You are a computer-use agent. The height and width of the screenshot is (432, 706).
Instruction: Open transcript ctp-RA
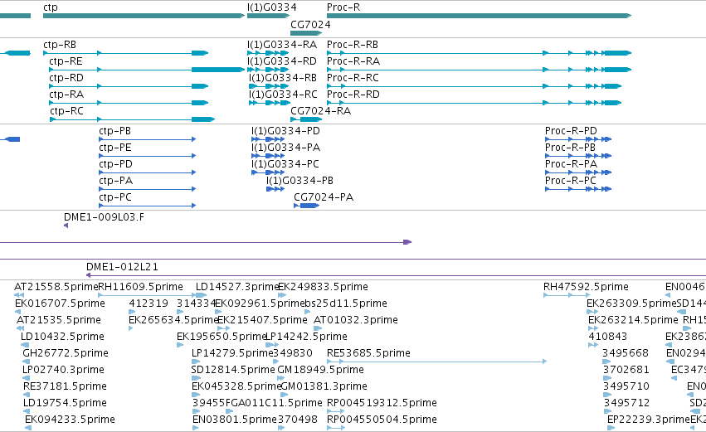click(x=66, y=95)
